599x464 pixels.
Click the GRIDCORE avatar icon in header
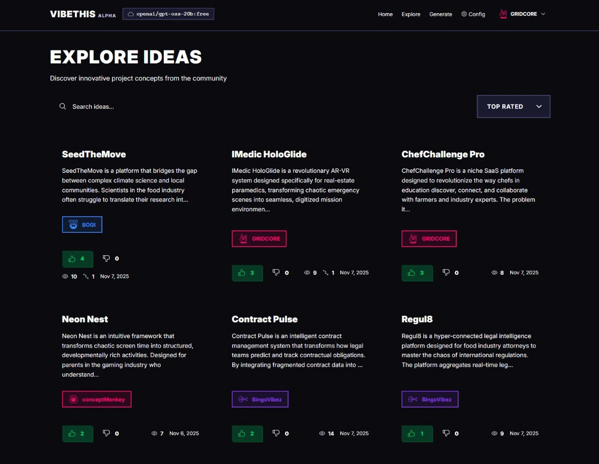[503, 14]
